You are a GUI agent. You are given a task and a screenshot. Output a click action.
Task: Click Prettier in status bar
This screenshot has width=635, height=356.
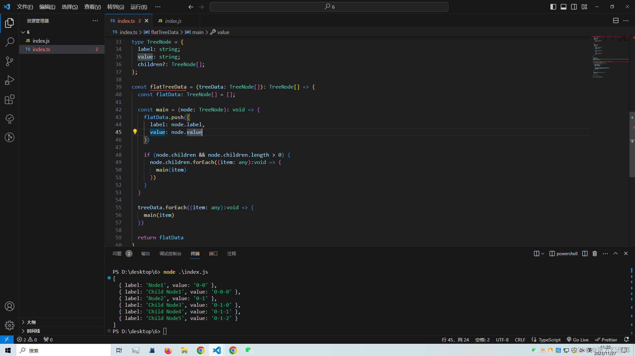pyautogui.click(x=606, y=340)
